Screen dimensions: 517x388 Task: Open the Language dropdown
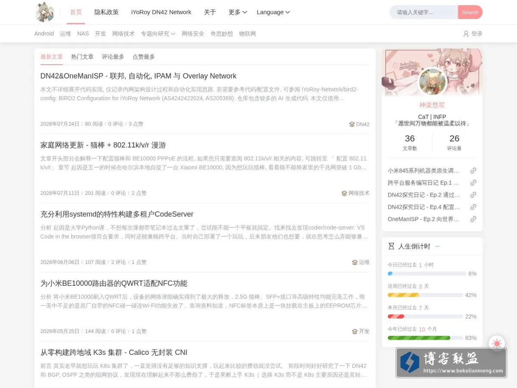pyautogui.click(x=273, y=12)
